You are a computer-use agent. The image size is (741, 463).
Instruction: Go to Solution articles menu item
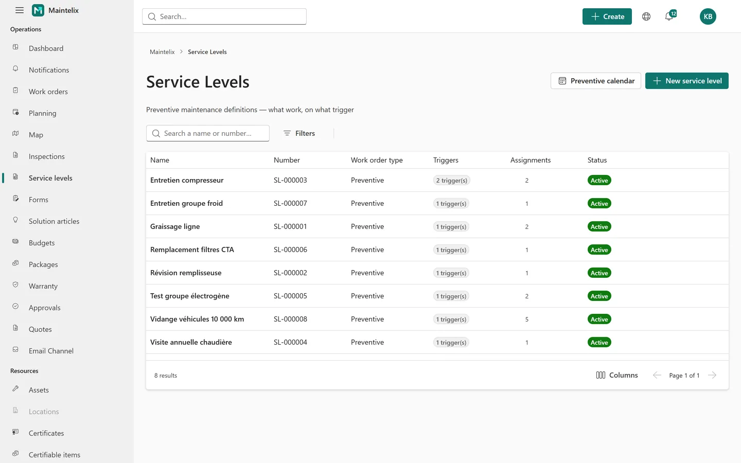pyautogui.click(x=67, y=221)
